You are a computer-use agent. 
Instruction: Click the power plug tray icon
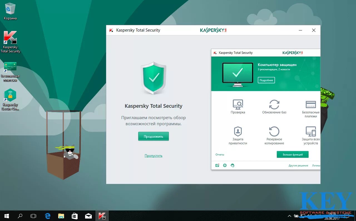point(296,216)
